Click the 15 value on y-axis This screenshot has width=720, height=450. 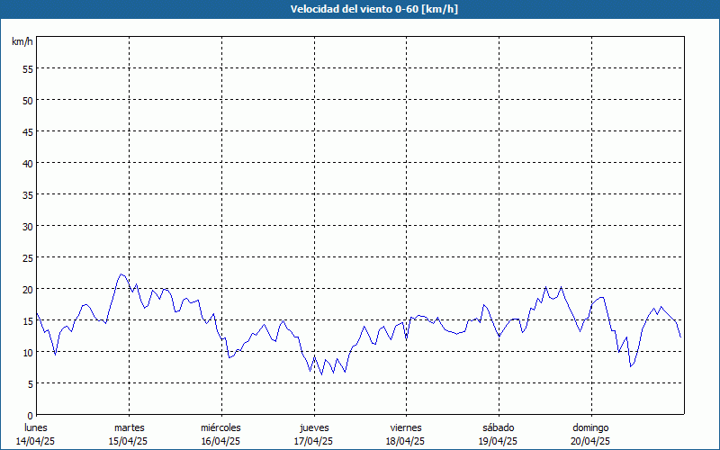[x=28, y=321]
